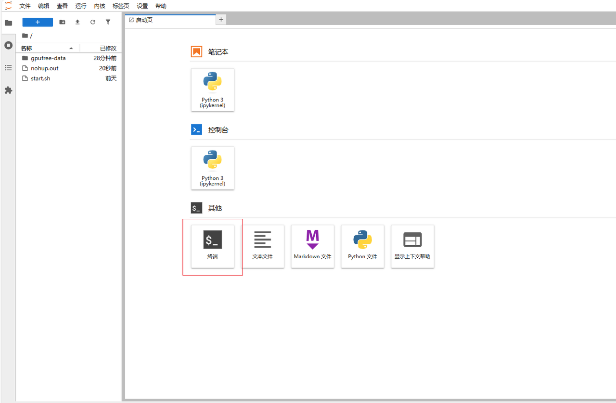Click the 前天 modified time
Image resolution: width=616 pixels, height=403 pixels.
[x=111, y=78]
